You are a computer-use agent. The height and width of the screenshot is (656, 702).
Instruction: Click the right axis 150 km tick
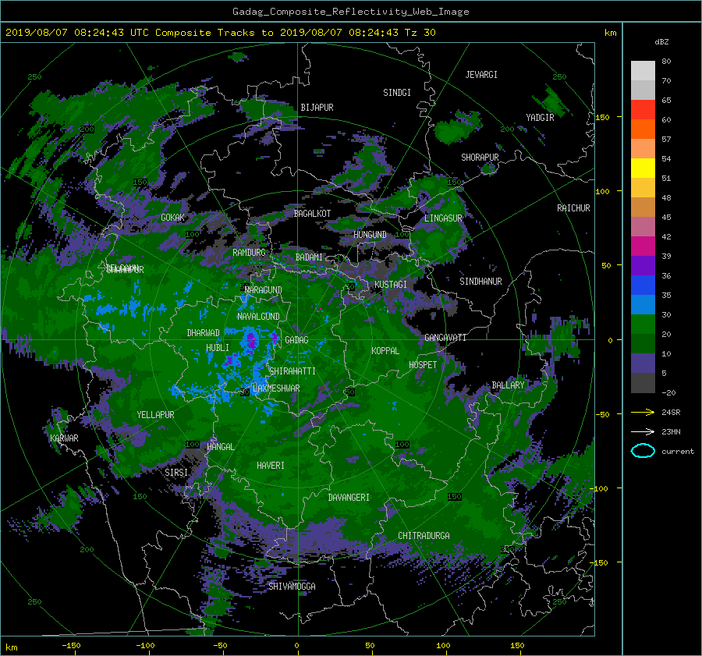(x=603, y=117)
